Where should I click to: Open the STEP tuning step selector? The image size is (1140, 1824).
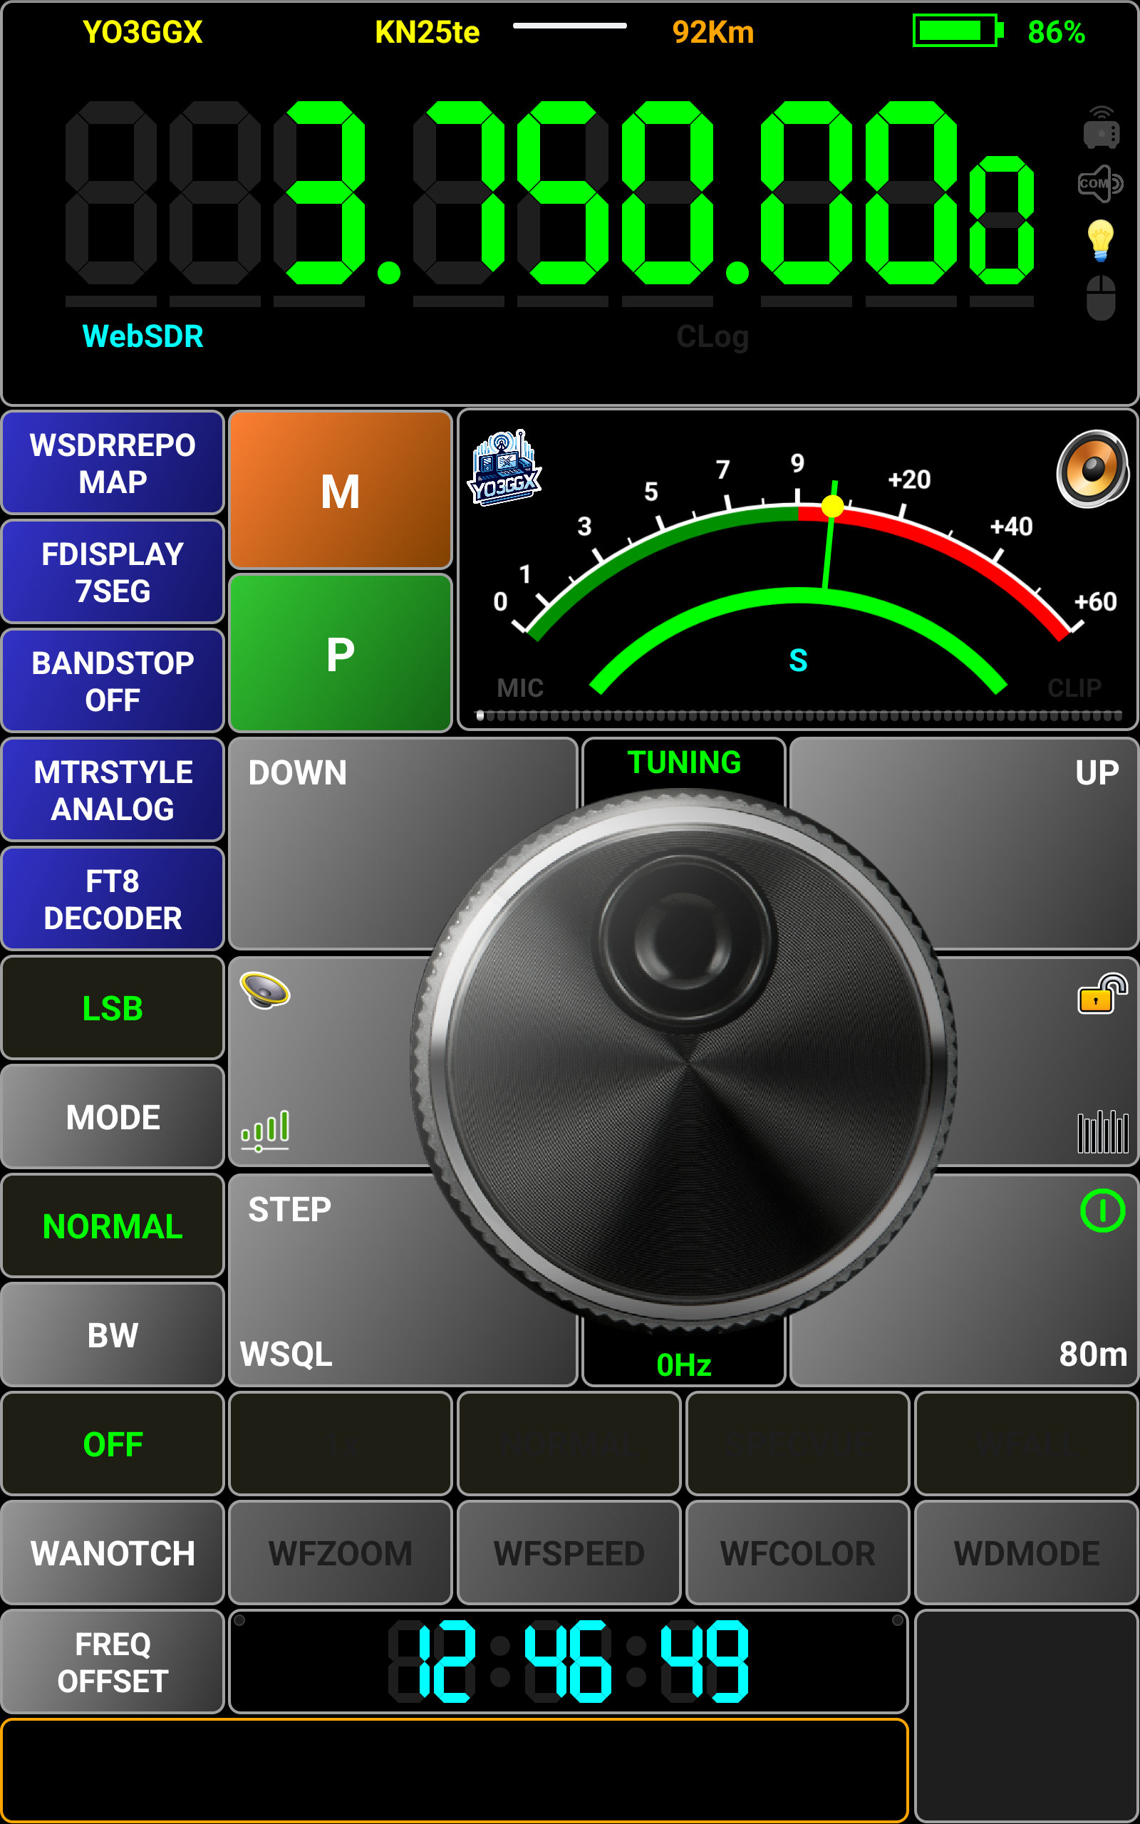coord(290,1210)
